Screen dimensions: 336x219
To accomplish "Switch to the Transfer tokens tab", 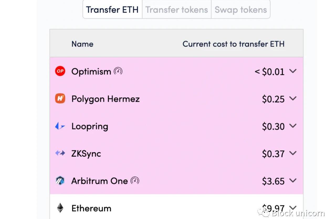I will 177,10.
